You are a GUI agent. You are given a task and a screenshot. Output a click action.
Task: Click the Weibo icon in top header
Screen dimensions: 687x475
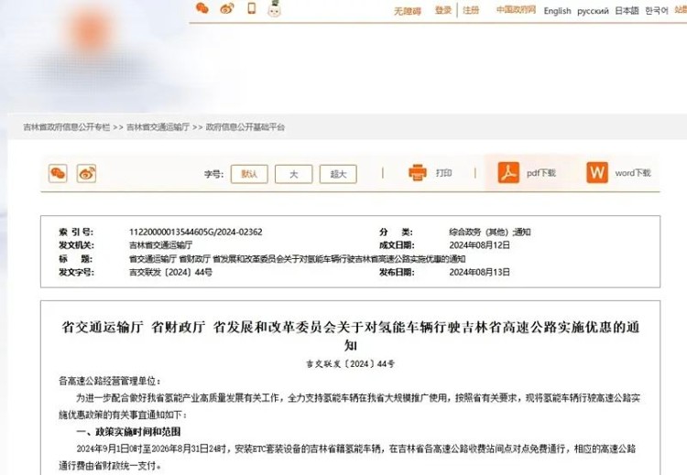point(226,9)
